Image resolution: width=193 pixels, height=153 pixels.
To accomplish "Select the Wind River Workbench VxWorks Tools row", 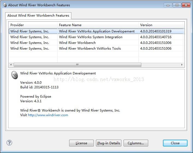I will 96,48.
